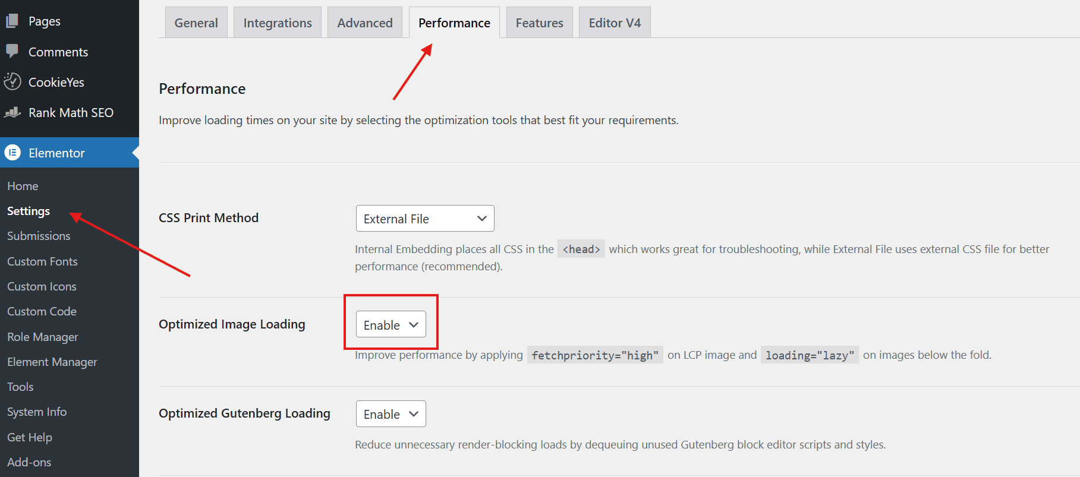Open the Element Manager page
Screen dimensions: 1080x477
coord(52,362)
